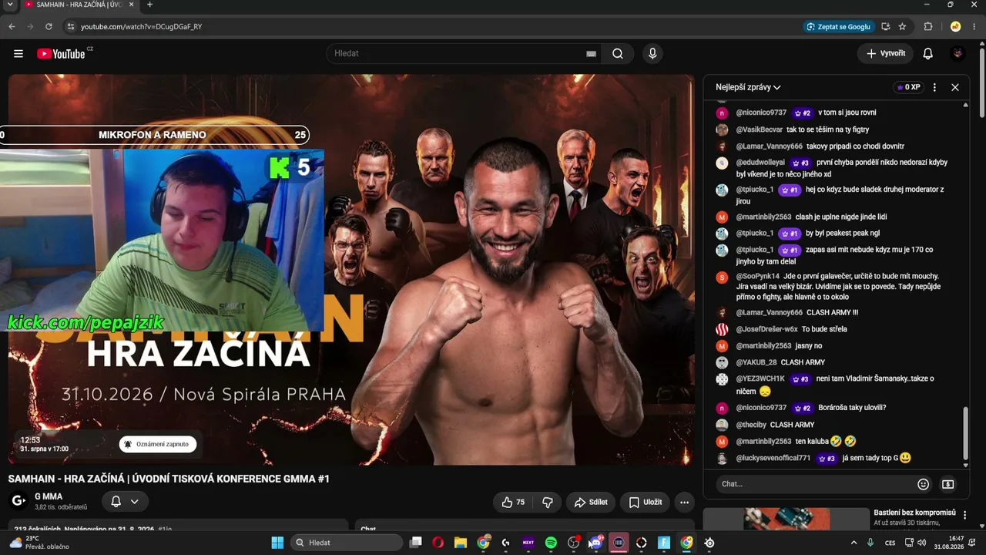
Task: Like the video with 75 likes
Action: 513,503
